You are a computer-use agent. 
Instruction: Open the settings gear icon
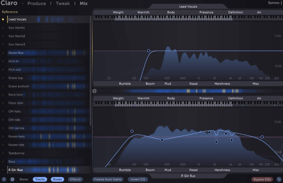pyautogui.click(x=12, y=179)
